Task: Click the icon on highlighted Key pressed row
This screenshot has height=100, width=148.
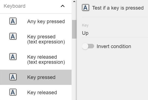Action: (13, 77)
